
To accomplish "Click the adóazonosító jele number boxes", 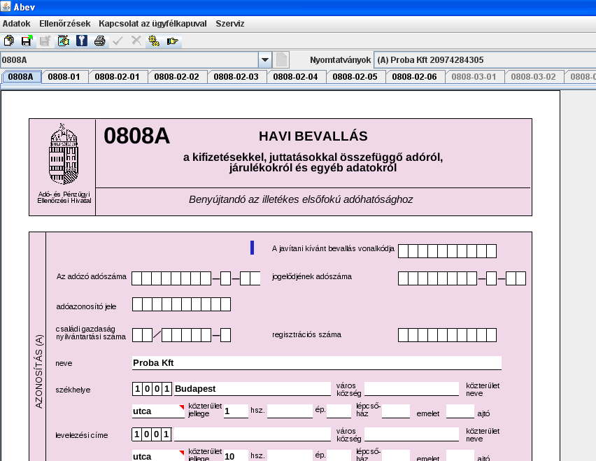I will click(181, 304).
